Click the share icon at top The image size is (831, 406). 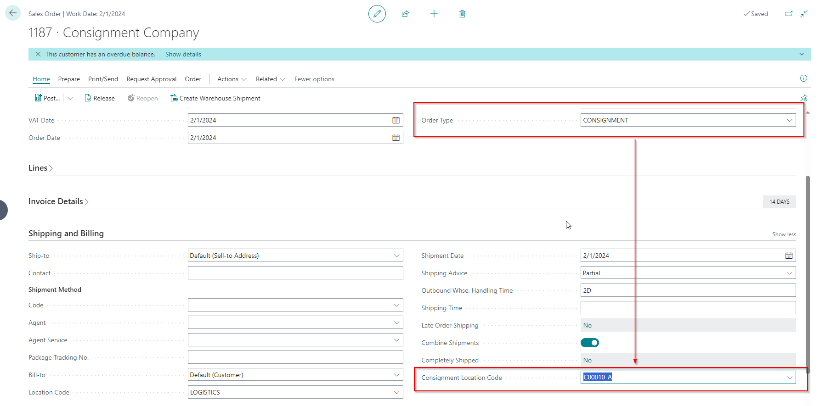(x=405, y=14)
